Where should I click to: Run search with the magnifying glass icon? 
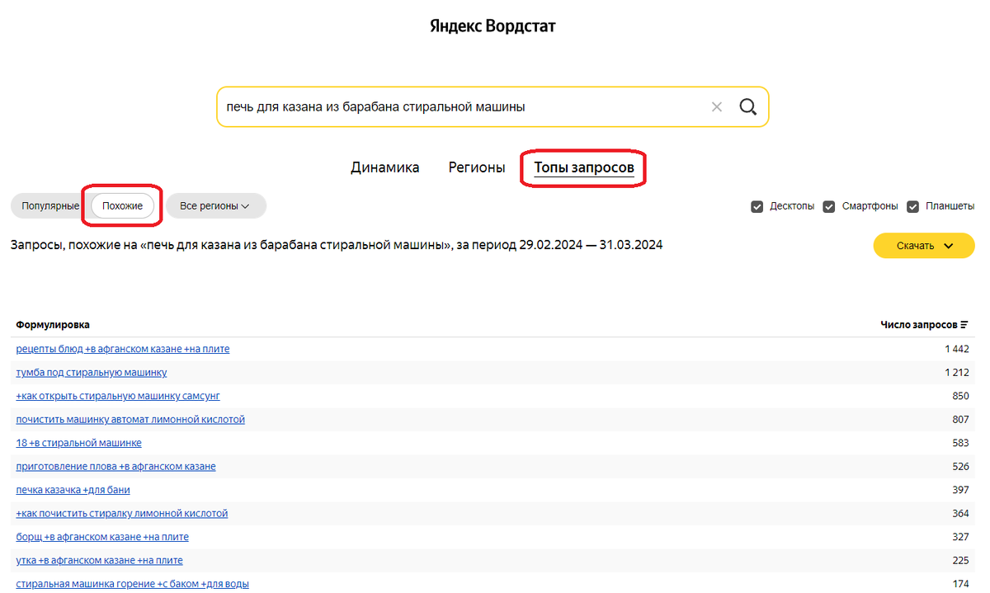(747, 106)
